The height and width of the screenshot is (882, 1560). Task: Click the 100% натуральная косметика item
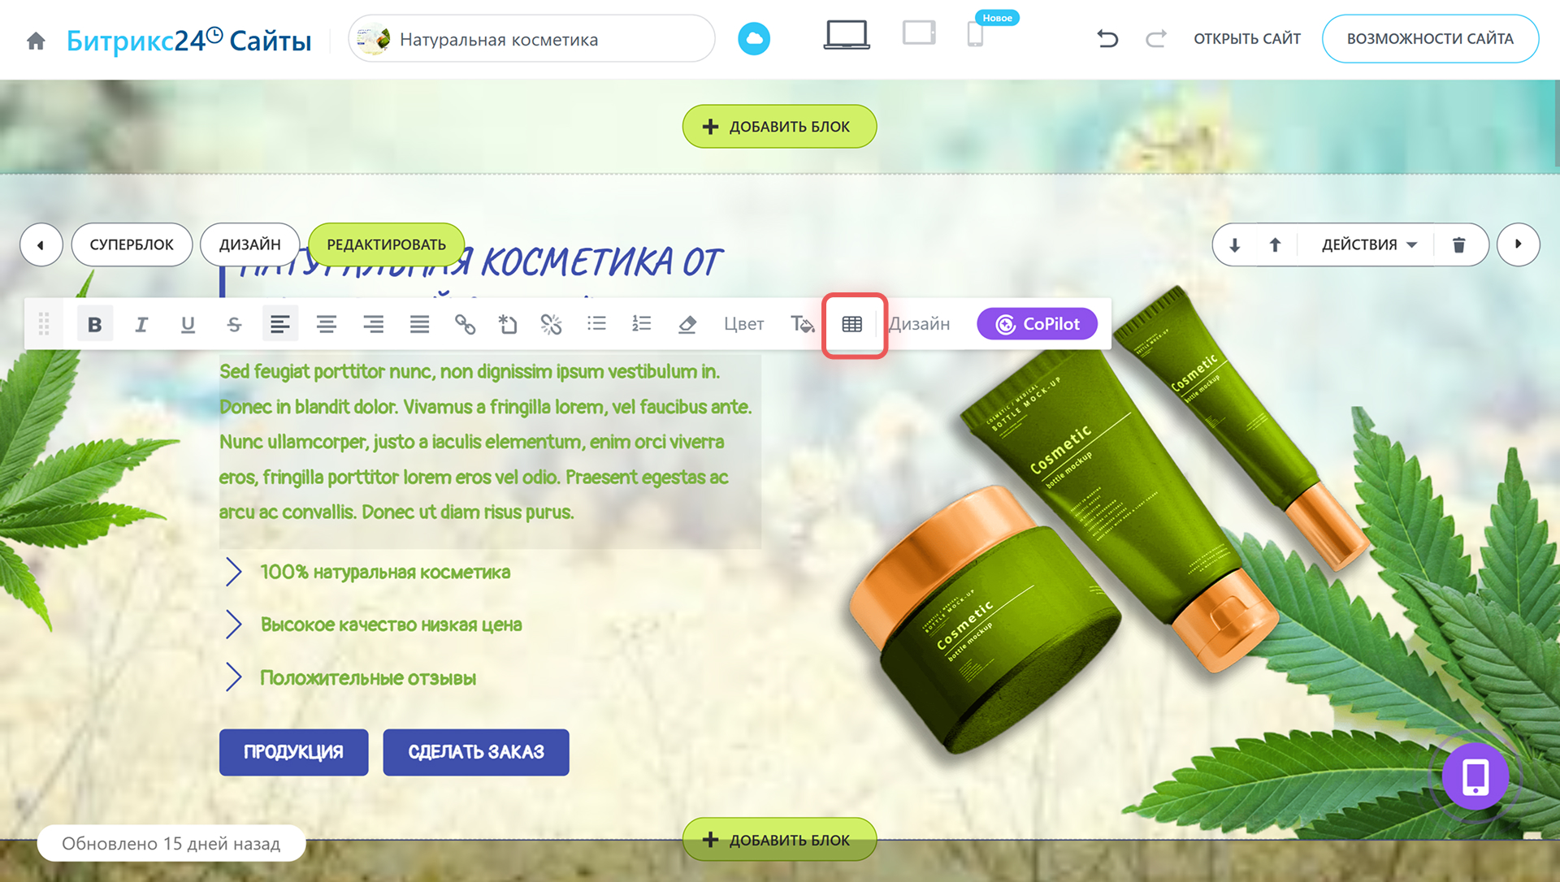click(x=385, y=572)
